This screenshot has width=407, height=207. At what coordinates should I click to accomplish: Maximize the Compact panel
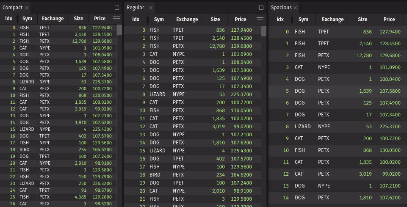117,8
